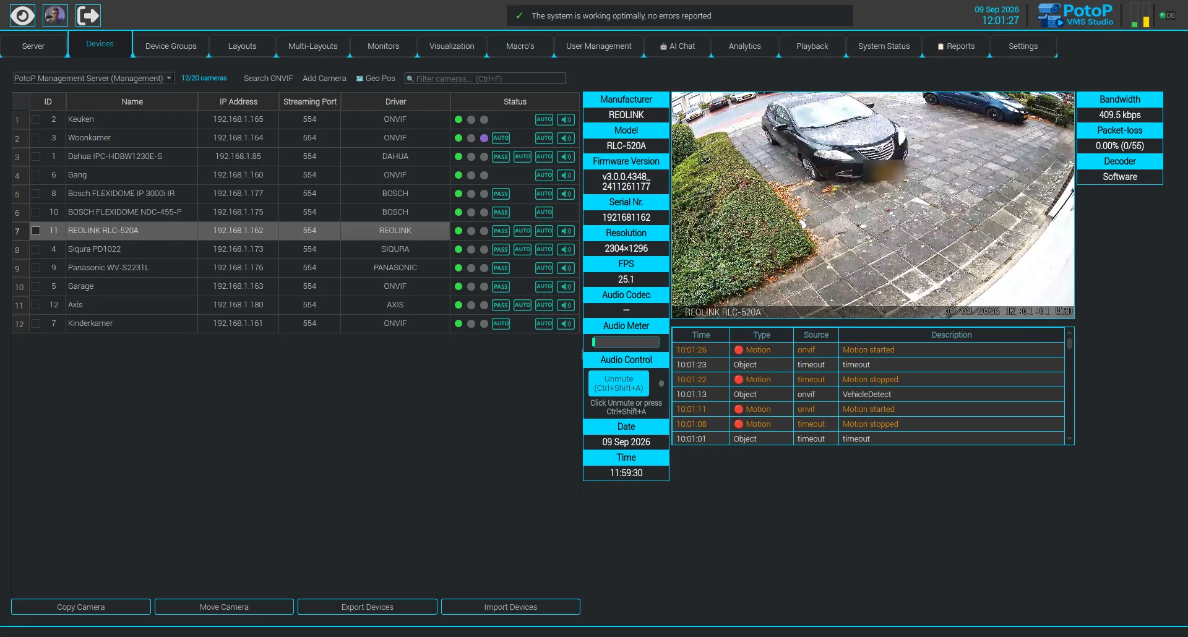Image resolution: width=1188 pixels, height=637 pixels.
Task: Click PASS badge in Panasonic WV-S2231L row
Action: (x=501, y=268)
